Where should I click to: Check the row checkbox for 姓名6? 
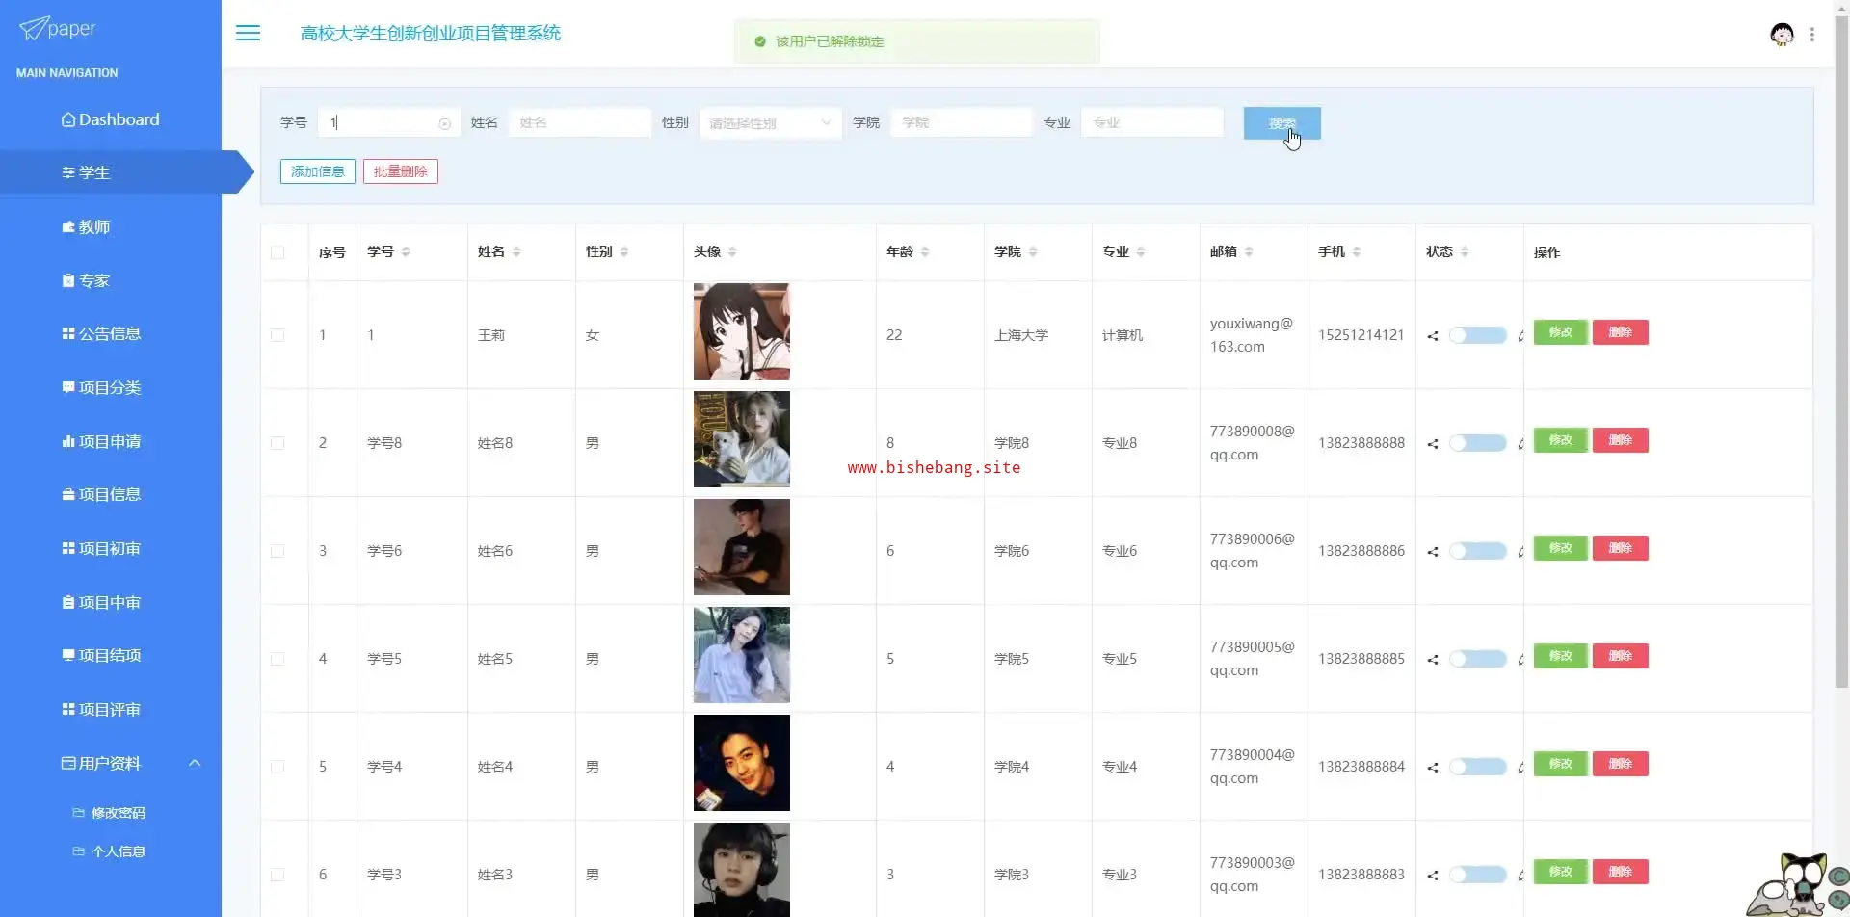pos(277,551)
